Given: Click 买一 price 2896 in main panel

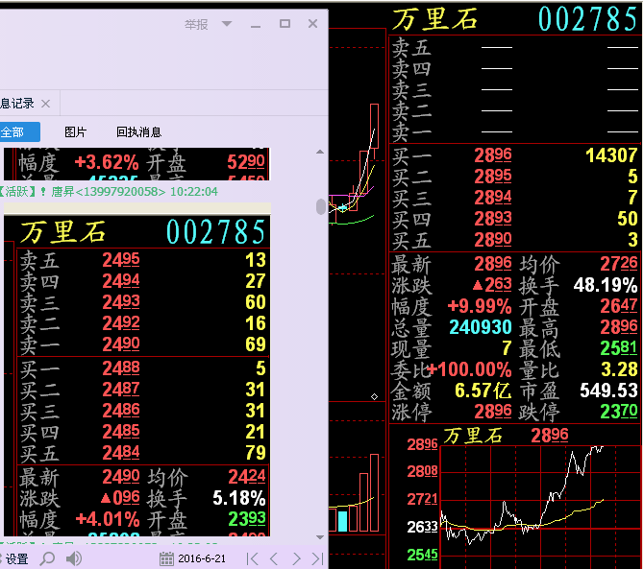Looking at the screenshot, I should [x=493, y=155].
